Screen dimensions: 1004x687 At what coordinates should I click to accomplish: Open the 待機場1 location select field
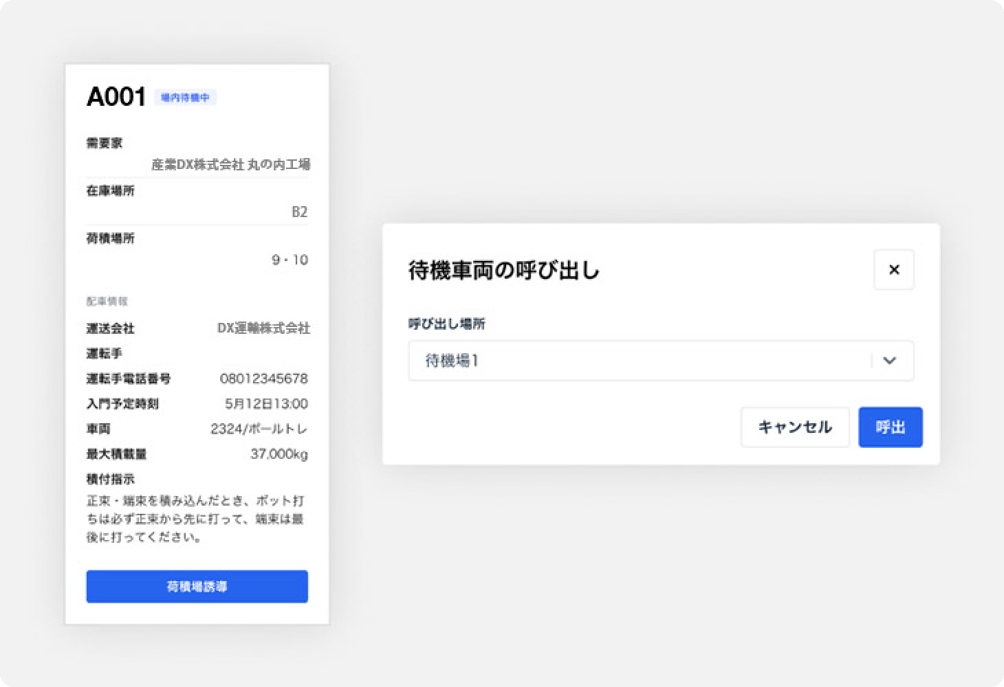click(640, 361)
